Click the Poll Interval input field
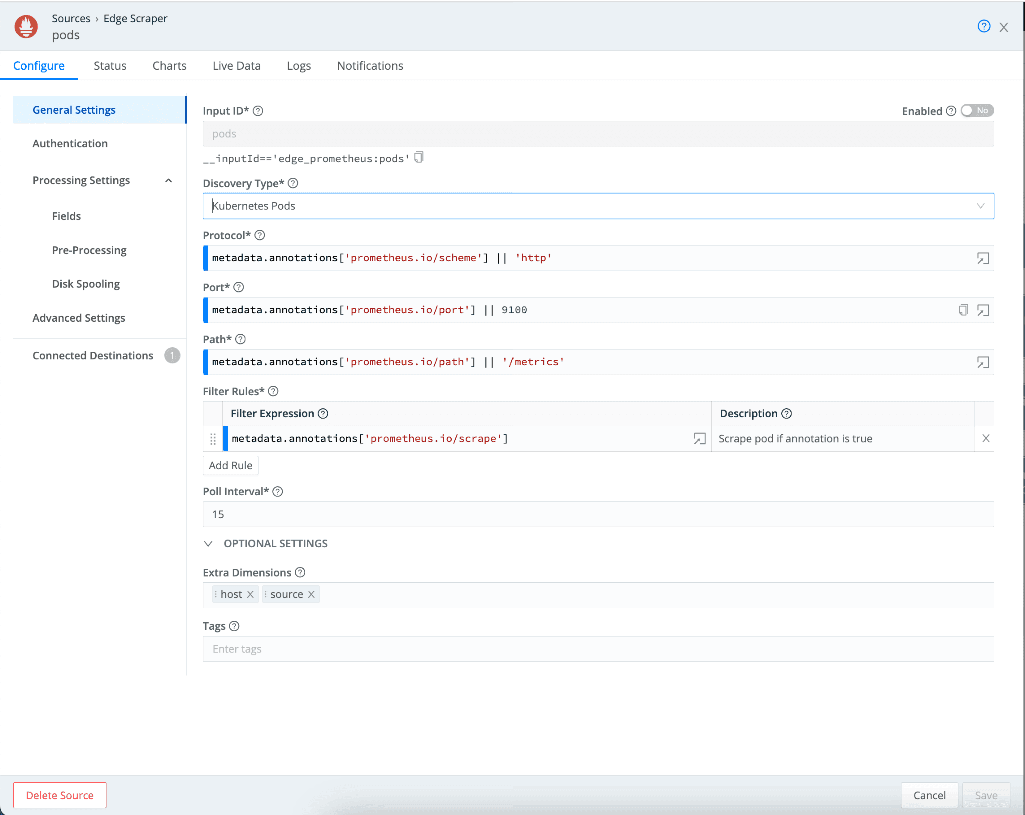This screenshot has width=1025, height=815. [598, 514]
